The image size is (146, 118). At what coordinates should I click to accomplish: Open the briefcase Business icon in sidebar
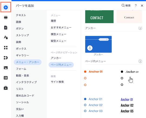point(6,88)
